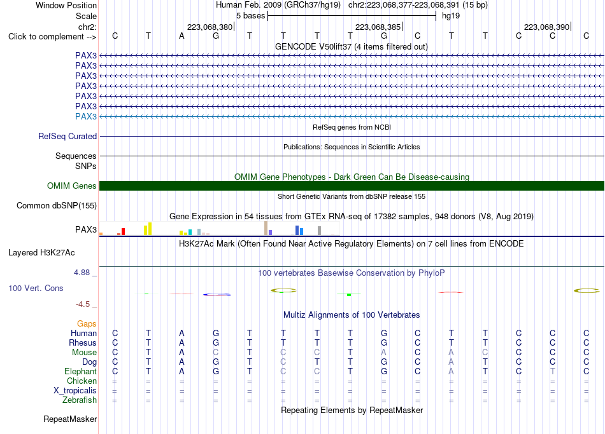Click the '5 bases' scale bar label
The height and width of the screenshot is (434, 605).
[250, 16]
